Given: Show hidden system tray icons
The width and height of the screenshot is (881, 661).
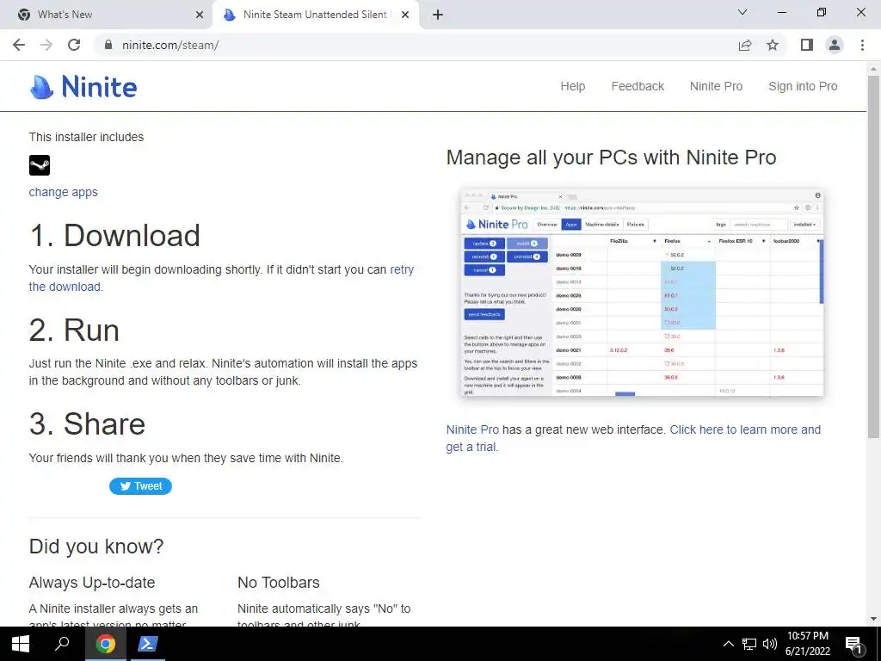Looking at the screenshot, I should click(x=728, y=644).
